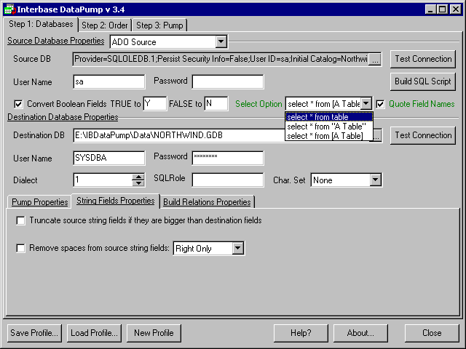The image size is (466, 349).
Task: Expand the ADO Source type dropdown
Action: tap(221, 42)
